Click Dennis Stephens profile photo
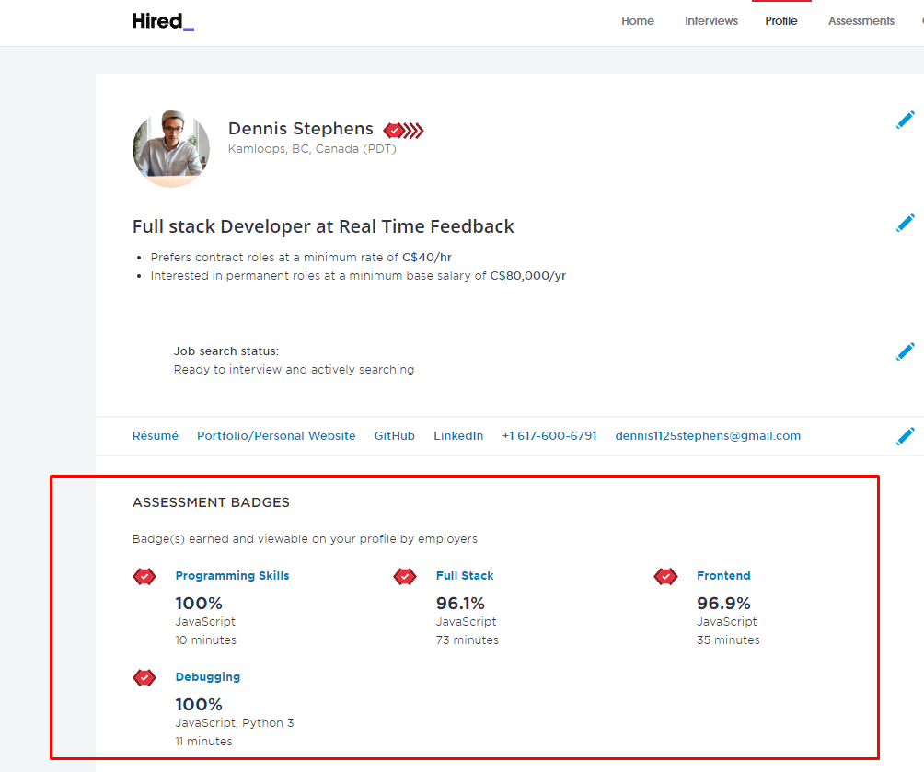This screenshot has height=772, width=924. pos(171,148)
